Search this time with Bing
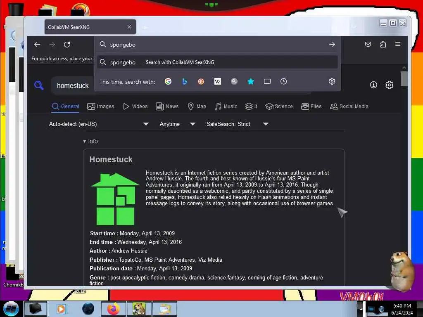423x317 pixels. (x=185, y=81)
